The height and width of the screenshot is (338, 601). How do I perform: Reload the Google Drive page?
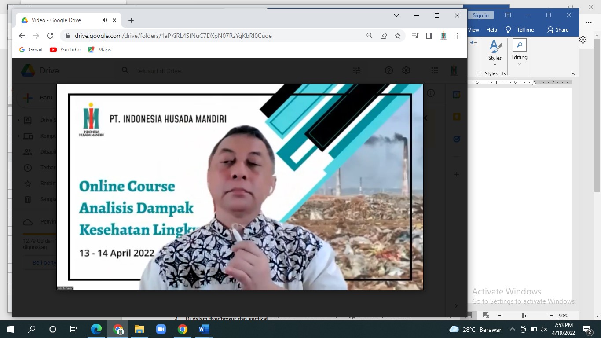[50, 36]
